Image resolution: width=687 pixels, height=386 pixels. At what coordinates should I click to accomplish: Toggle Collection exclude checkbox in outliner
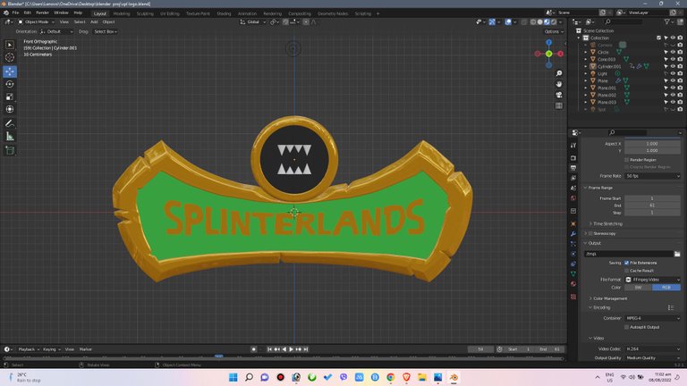[x=659, y=38]
